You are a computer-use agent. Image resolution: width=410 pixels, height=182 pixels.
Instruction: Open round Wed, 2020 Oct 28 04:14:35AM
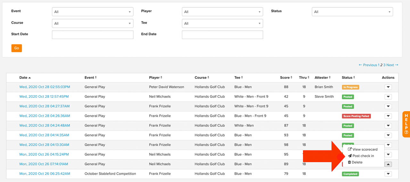pos(44,135)
